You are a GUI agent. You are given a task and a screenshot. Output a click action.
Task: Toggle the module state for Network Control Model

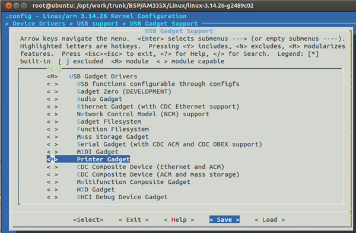click(52, 114)
